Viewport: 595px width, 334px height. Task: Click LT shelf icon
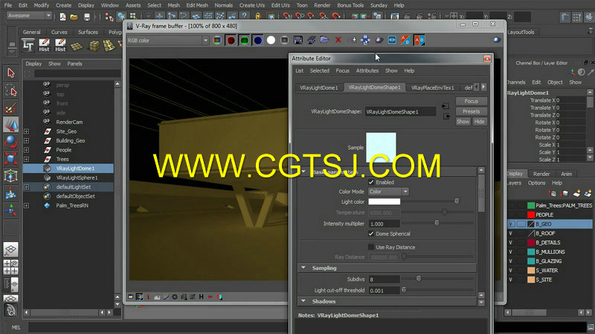[28, 45]
